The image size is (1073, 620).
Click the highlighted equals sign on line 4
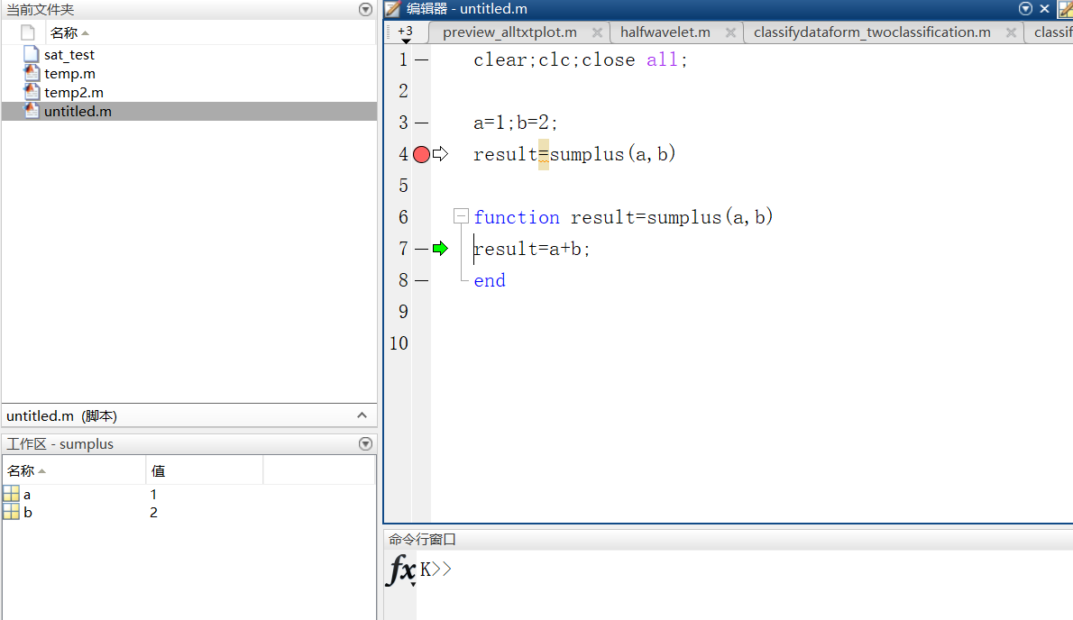point(544,154)
